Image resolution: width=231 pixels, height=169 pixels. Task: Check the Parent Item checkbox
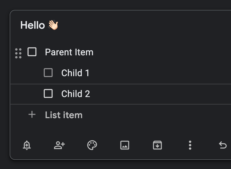[x=32, y=52]
